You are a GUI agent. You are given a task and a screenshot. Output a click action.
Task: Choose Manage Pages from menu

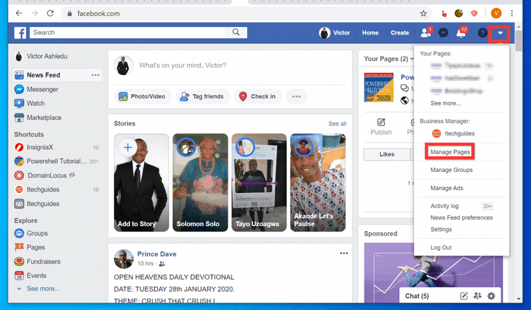(450, 152)
